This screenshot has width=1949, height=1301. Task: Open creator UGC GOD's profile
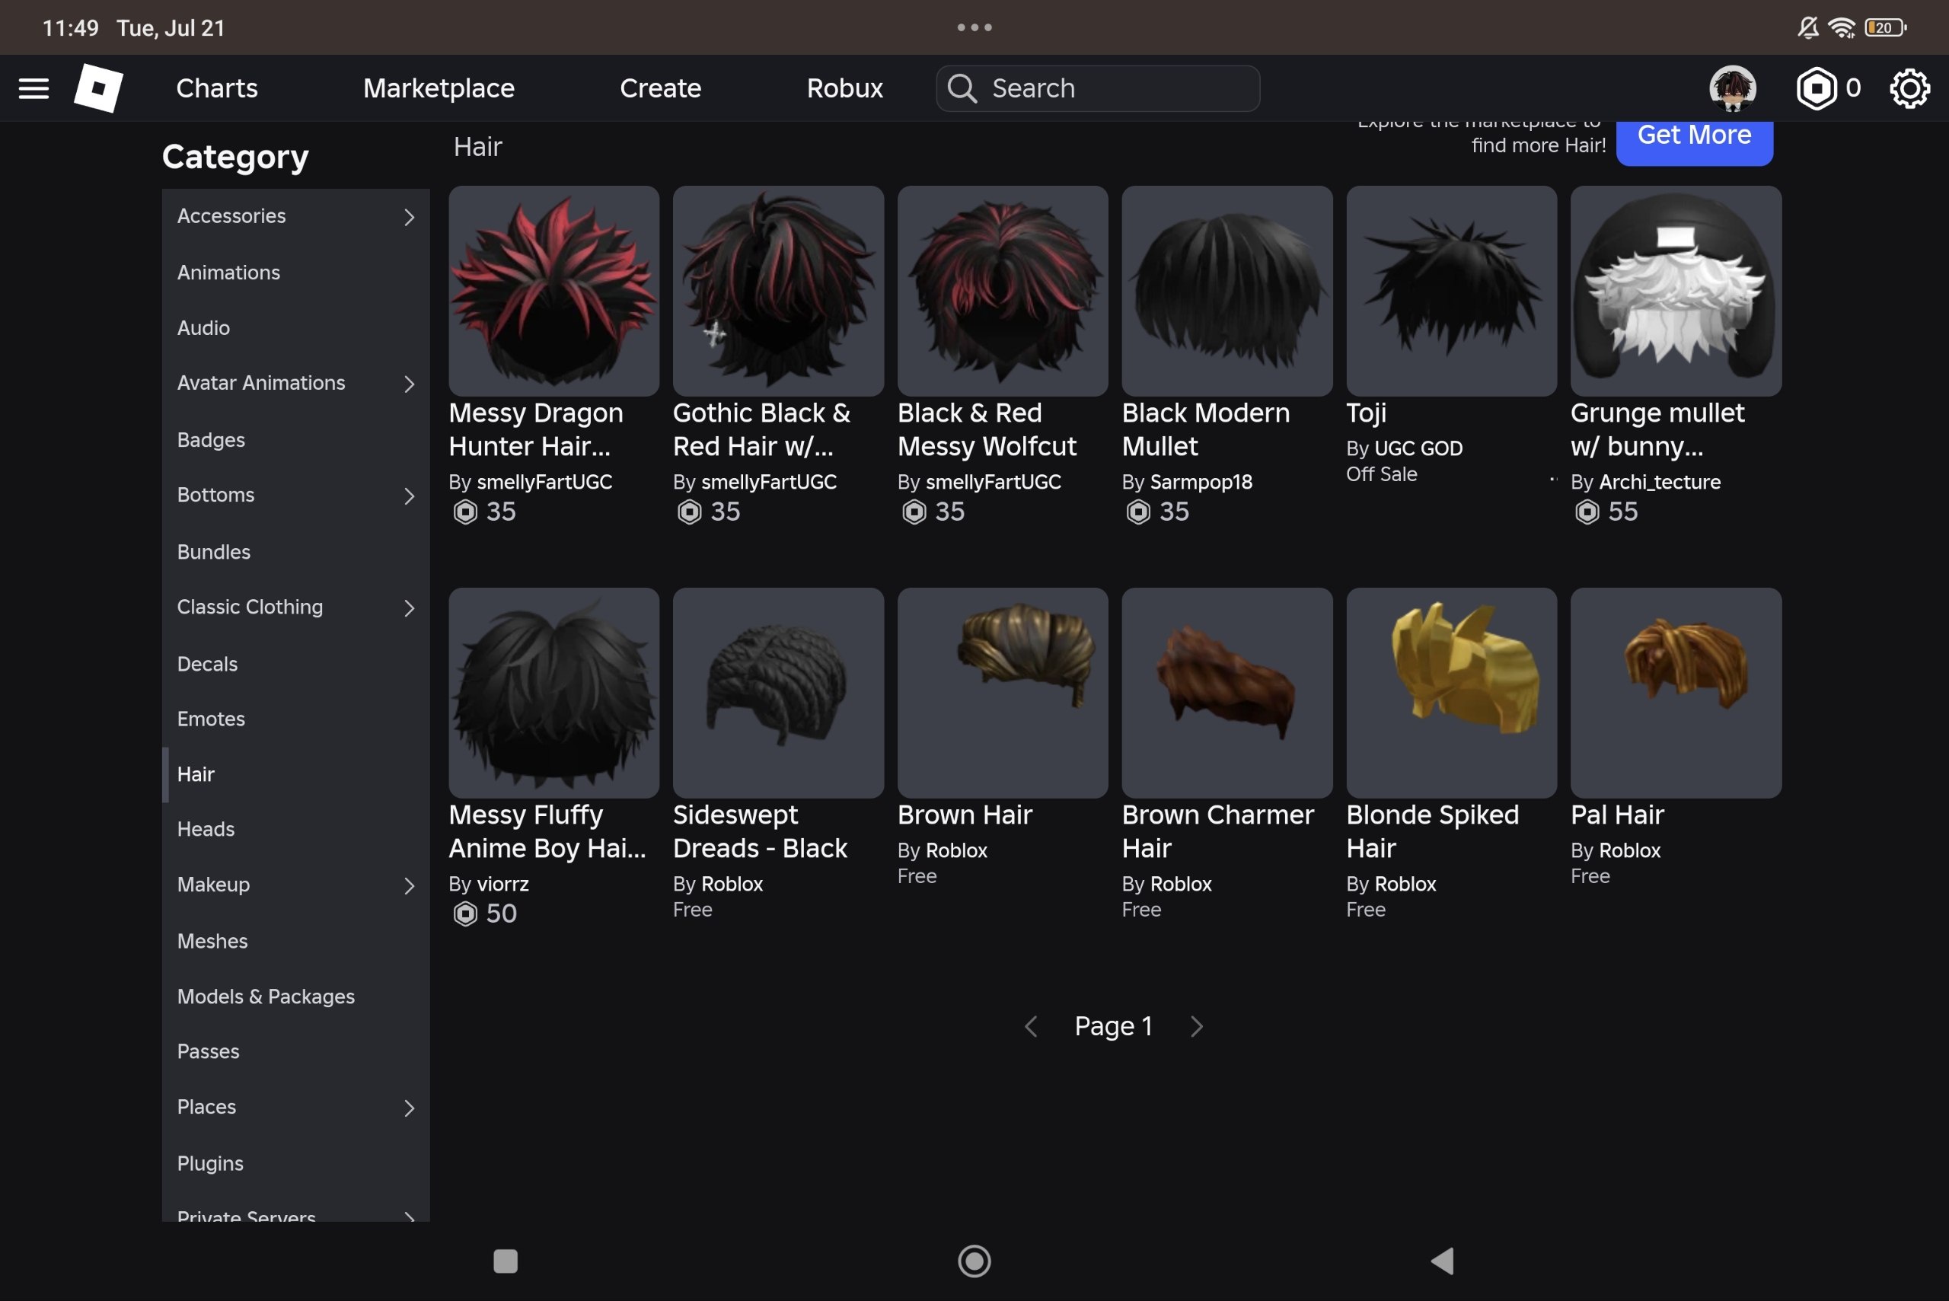[1418, 449]
